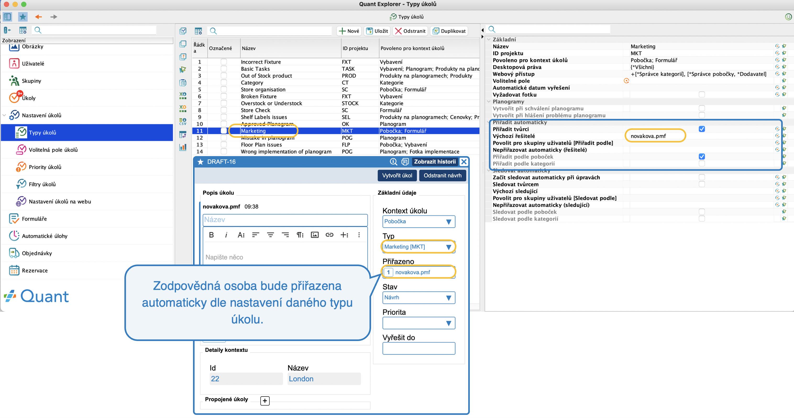This screenshot has height=418, width=794.
Task: Toggle italic in the editor toolbar
Action: click(226, 235)
